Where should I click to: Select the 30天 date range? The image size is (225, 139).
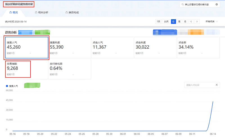pos(166,22)
